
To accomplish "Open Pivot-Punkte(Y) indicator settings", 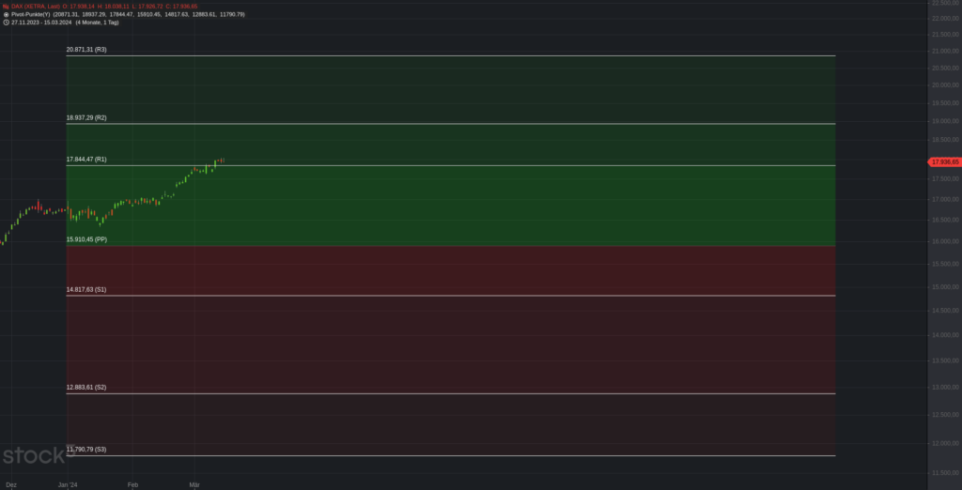I will [x=31, y=14].
